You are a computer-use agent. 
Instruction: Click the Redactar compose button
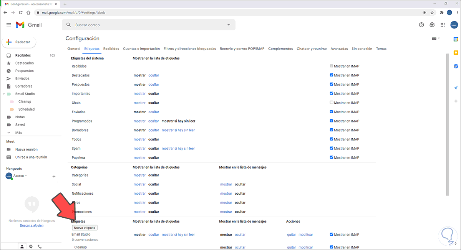[x=19, y=42]
